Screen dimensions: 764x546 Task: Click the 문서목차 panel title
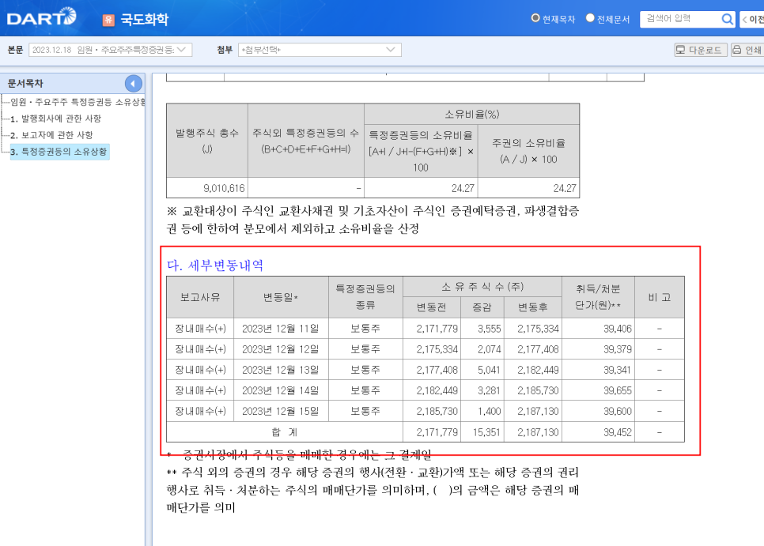pyautogui.click(x=25, y=83)
